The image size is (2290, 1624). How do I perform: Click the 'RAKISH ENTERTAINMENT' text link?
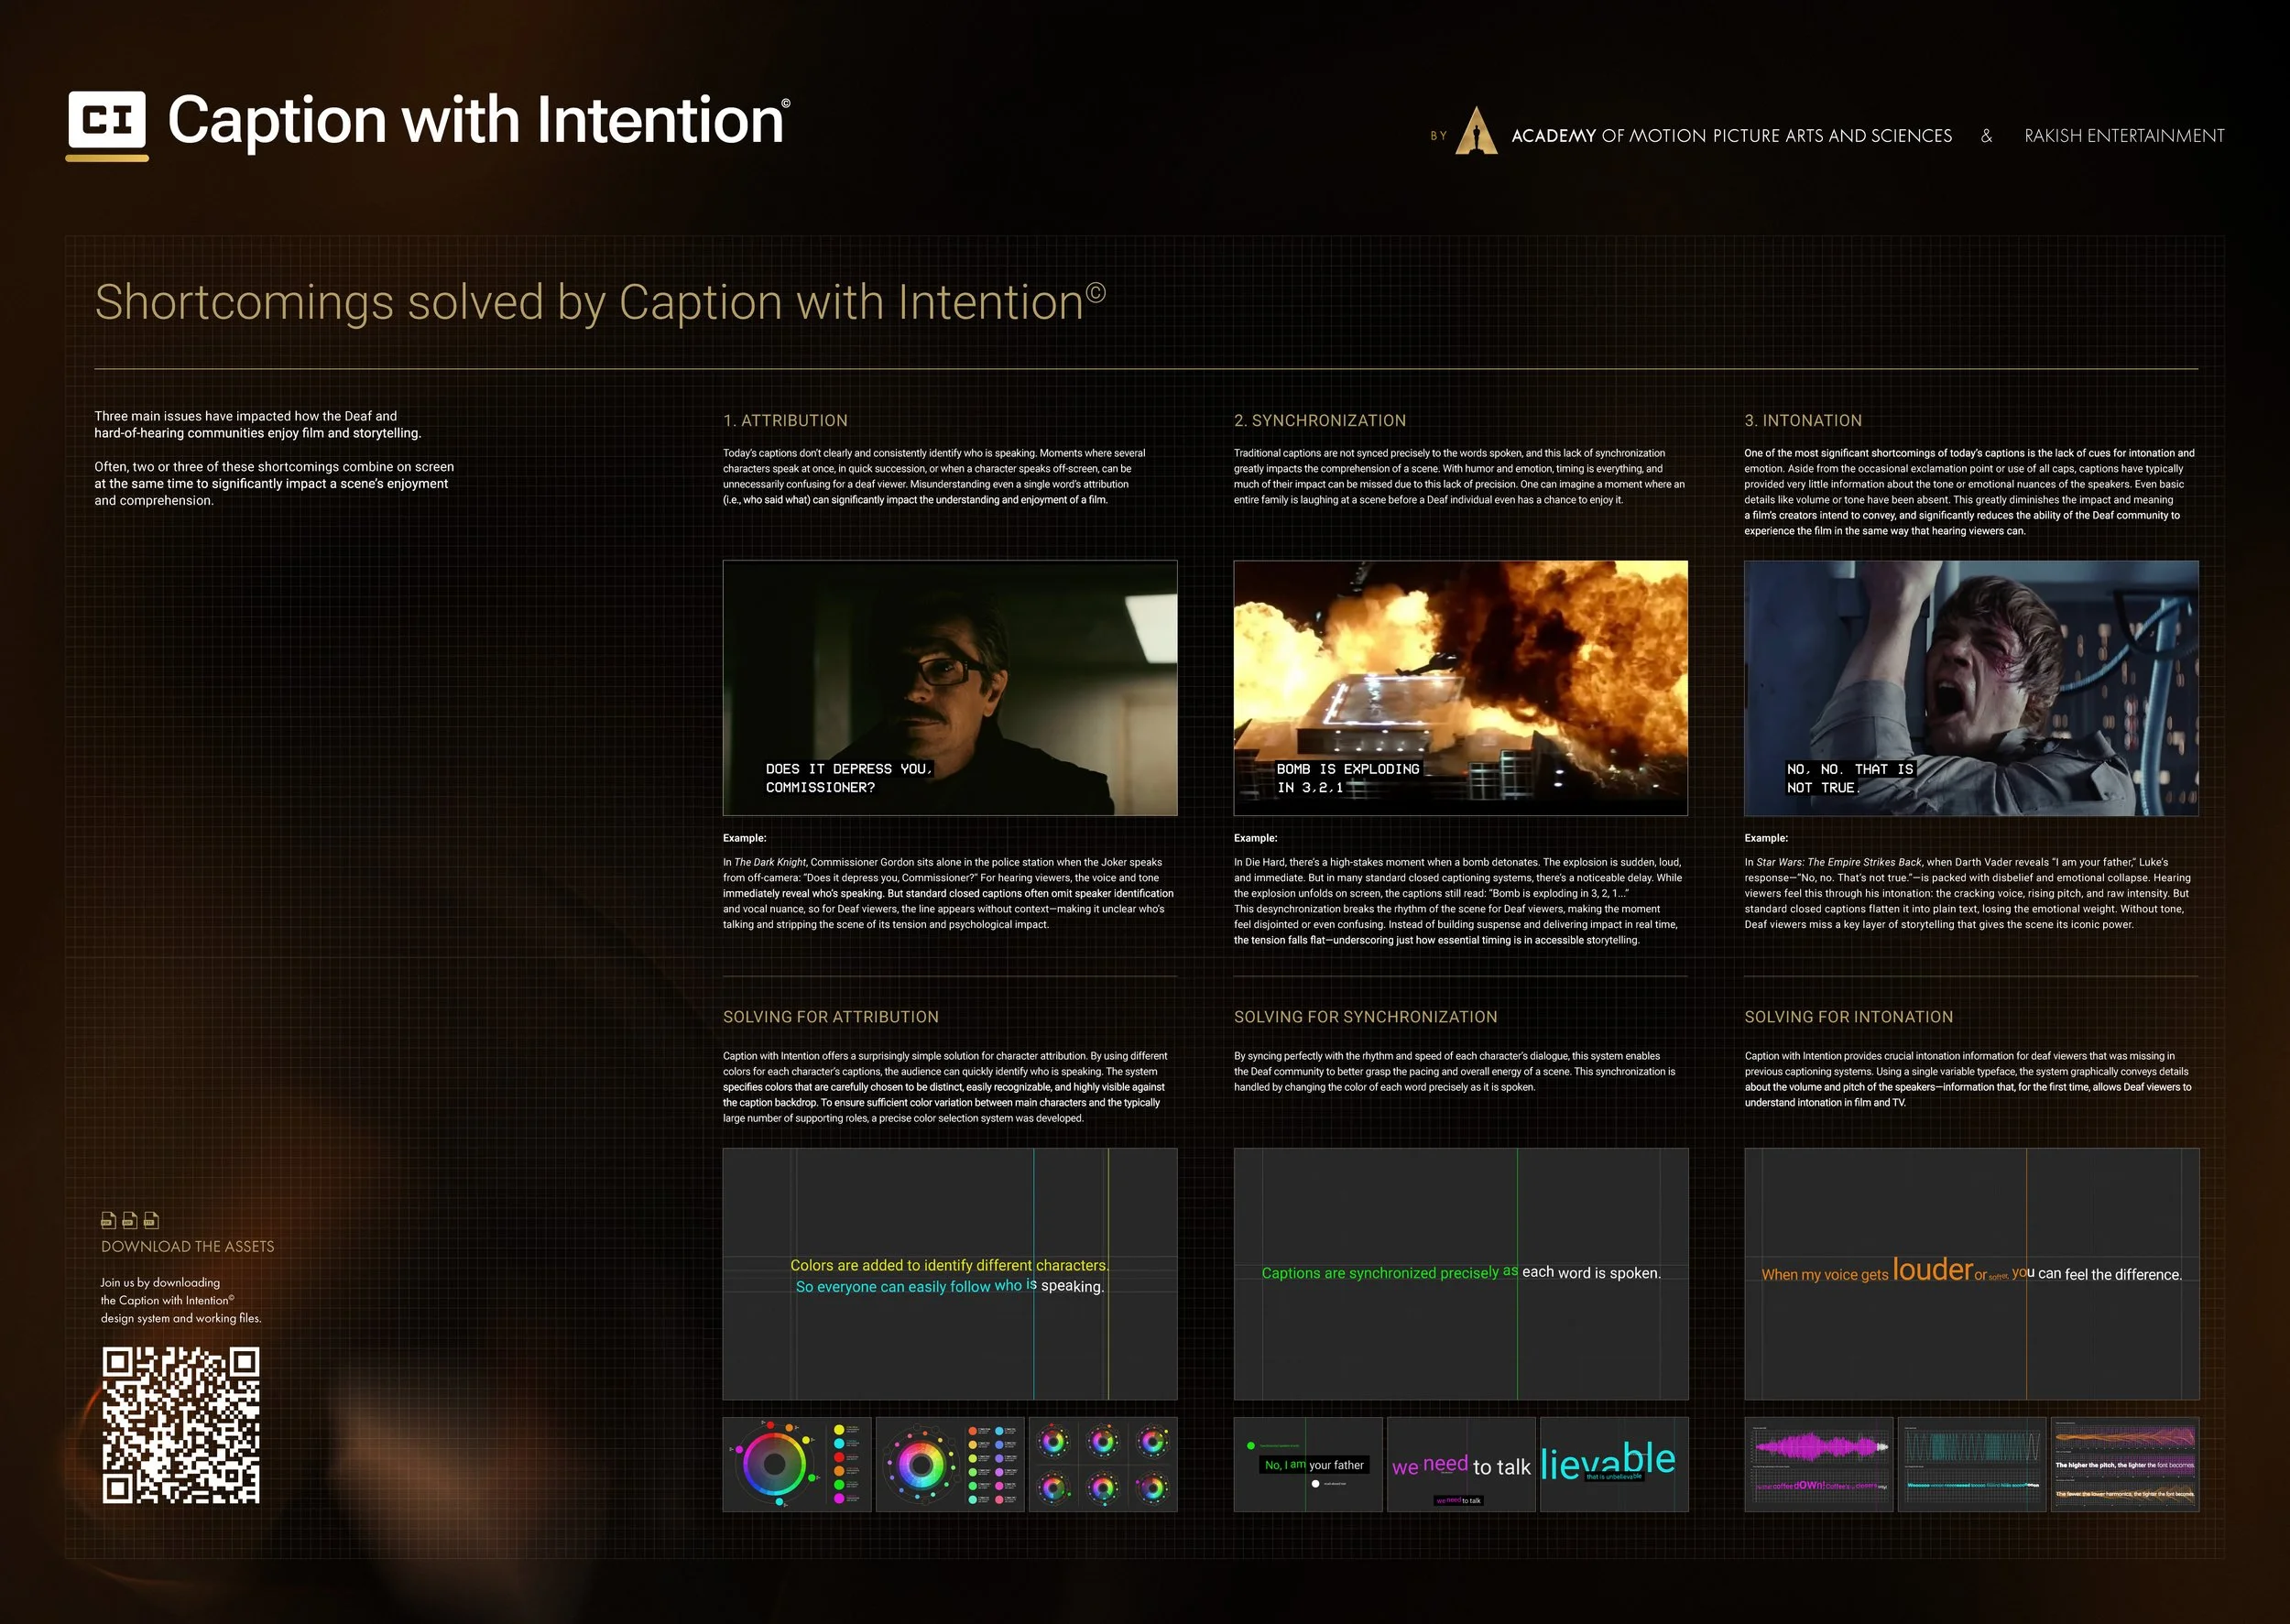[x=2124, y=136]
